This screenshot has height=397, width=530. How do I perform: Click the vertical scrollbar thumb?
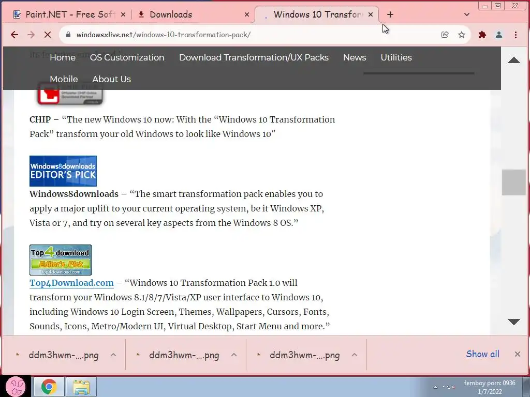[514, 182]
